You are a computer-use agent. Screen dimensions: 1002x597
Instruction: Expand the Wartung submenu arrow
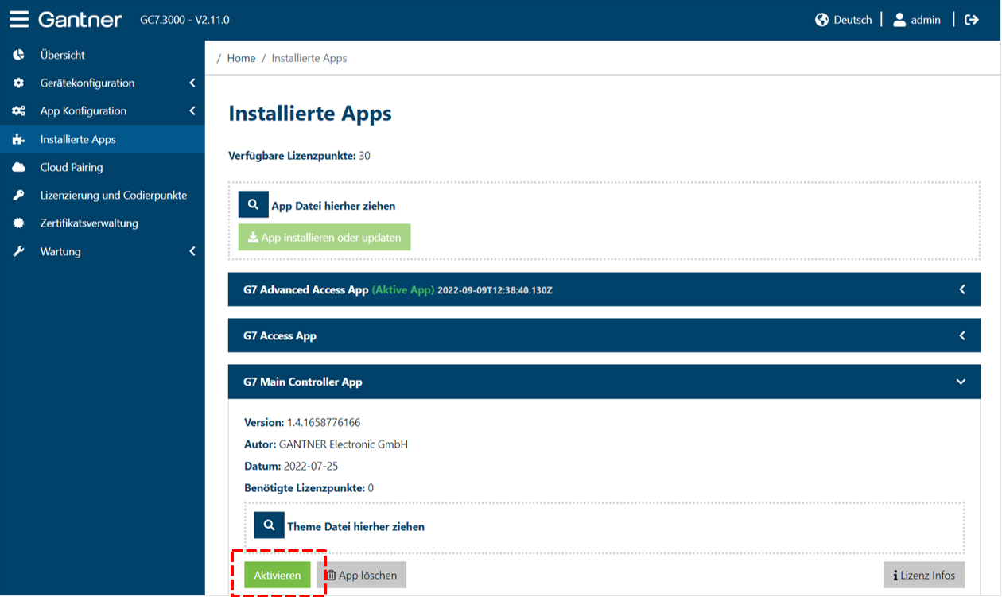(x=192, y=251)
